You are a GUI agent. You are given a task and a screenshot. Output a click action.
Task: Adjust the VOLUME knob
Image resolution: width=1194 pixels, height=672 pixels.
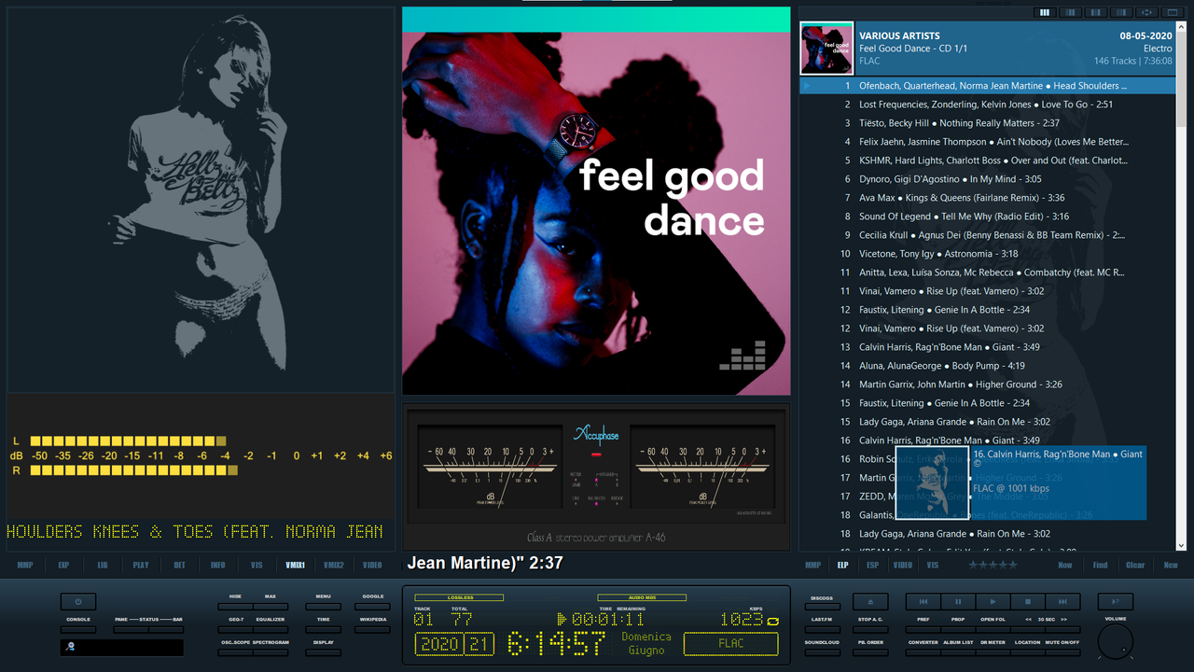(1116, 641)
